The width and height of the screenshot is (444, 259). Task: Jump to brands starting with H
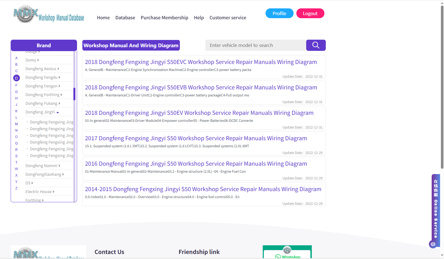(17, 98)
